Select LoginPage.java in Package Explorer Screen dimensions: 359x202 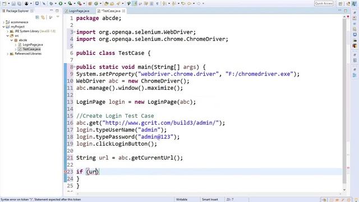coord(33,45)
